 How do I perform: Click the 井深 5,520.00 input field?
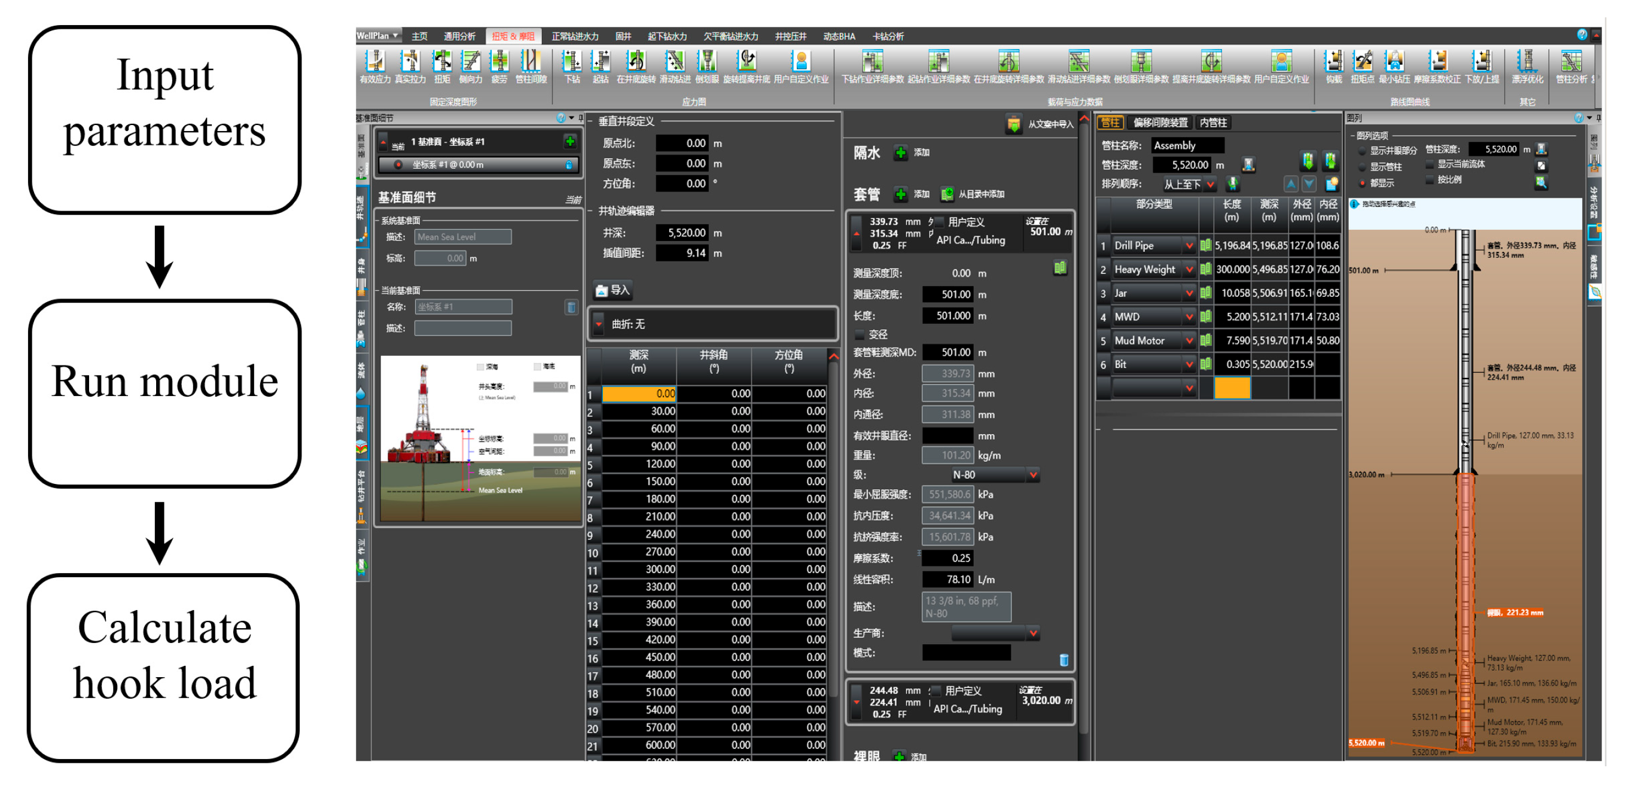[682, 233]
